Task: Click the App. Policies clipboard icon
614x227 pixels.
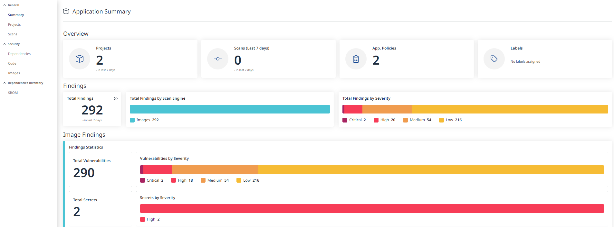Action: coord(356,59)
